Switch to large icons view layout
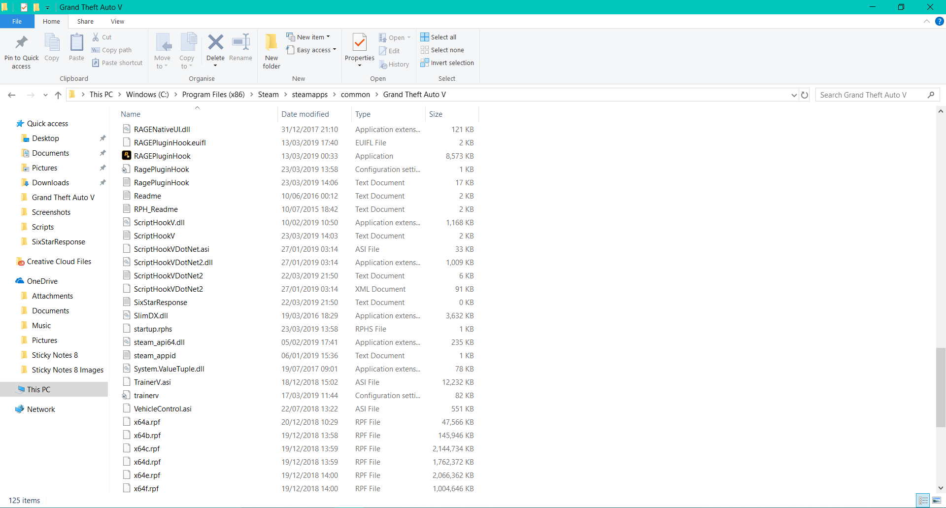Image resolution: width=946 pixels, height=508 pixels. tap(937, 501)
